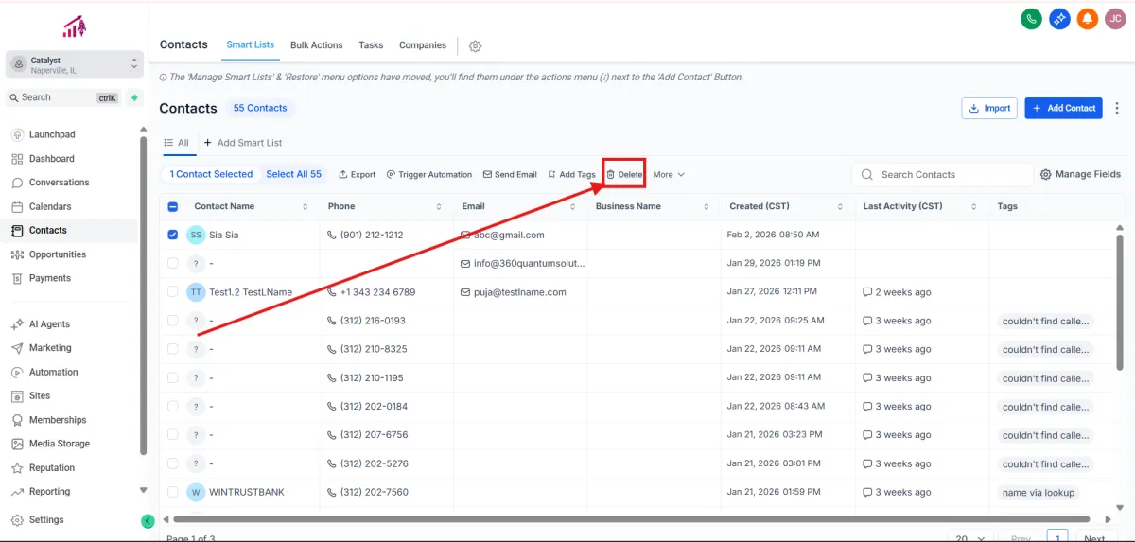The image size is (1135, 542).
Task: Click the Import button
Action: [989, 108]
